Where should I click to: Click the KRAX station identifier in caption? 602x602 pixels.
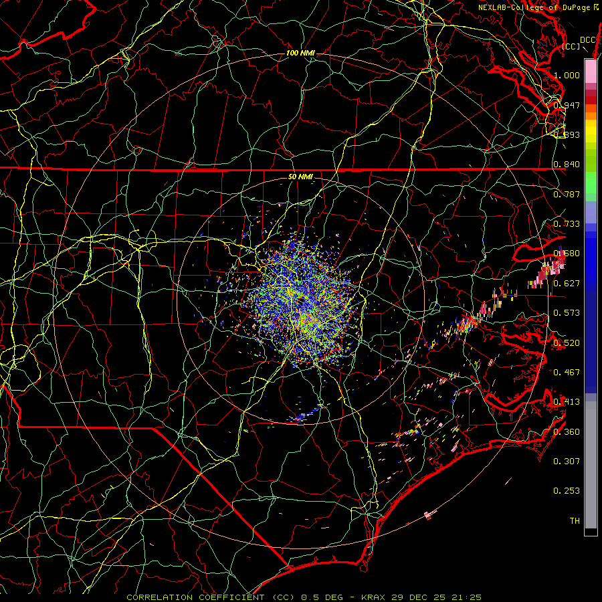pyautogui.click(x=375, y=597)
